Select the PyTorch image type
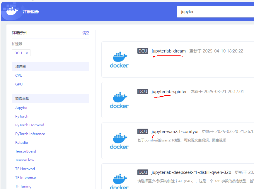Viewport: 254px width, 189px height. (22, 116)
